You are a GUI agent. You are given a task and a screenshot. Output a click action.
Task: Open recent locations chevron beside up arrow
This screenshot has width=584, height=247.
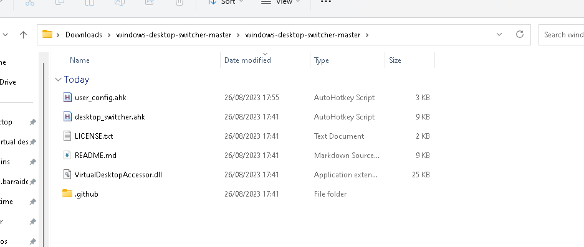6,35
